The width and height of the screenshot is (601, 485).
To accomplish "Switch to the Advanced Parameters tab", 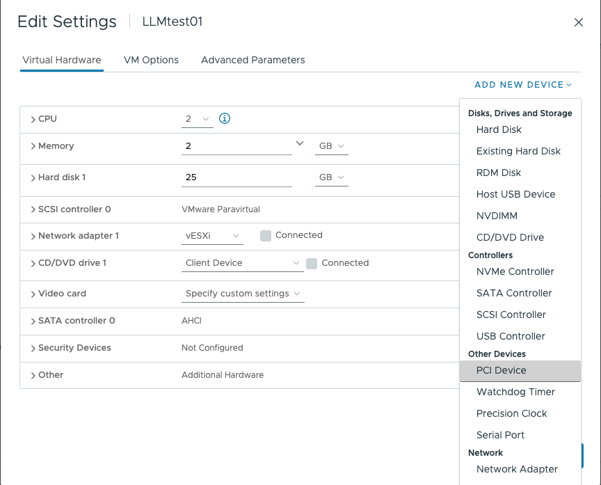I will point(253,60).
